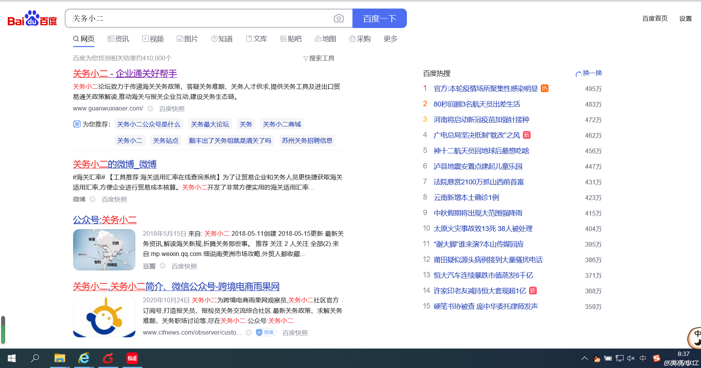Open hot search 恒大汽车连续暴跌市值蒸发6千亿
The image size is (701, 368).
[x=484, y=275]
